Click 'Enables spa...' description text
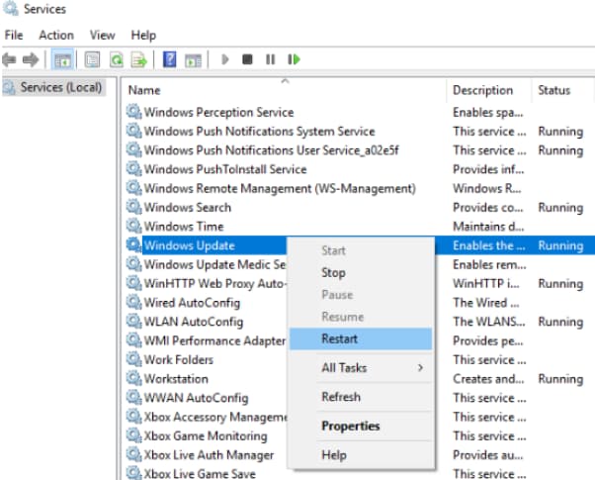Viewport: 595px width, 480px height. click(x=488, y=113)
